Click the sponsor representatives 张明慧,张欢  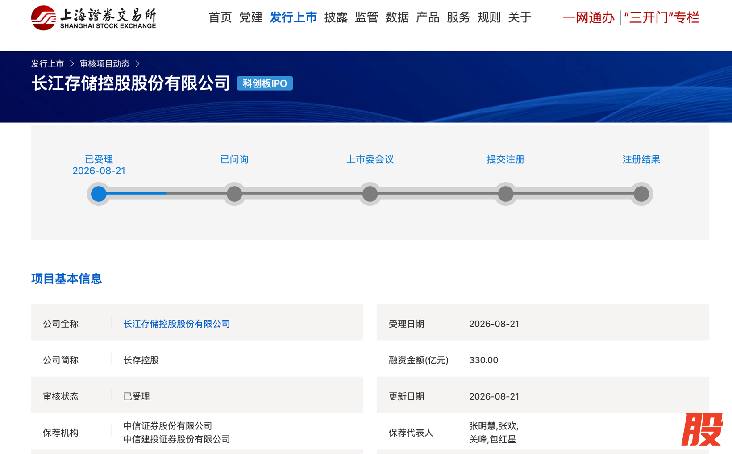pos(494,426)
